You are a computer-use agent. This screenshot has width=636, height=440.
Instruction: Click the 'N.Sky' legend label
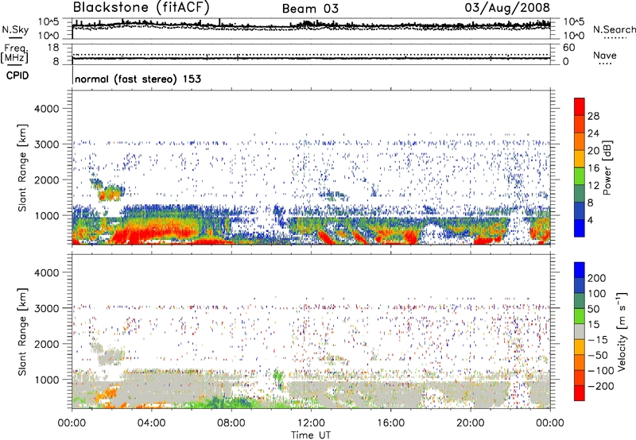pyautogui.click(x=15, y=29)
